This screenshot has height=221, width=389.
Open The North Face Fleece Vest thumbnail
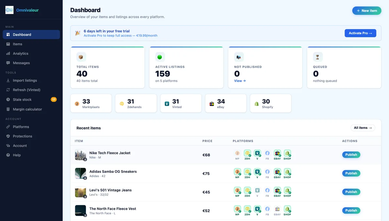[x=80, y=211]
